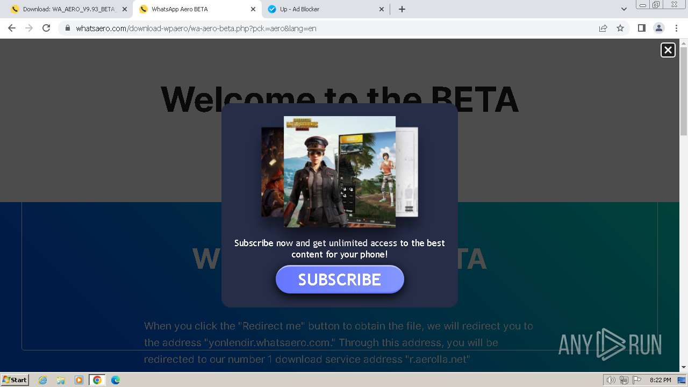Click the redirect notice mentioning r.aerolla.net
688x387 pixels.
[339, 342]
